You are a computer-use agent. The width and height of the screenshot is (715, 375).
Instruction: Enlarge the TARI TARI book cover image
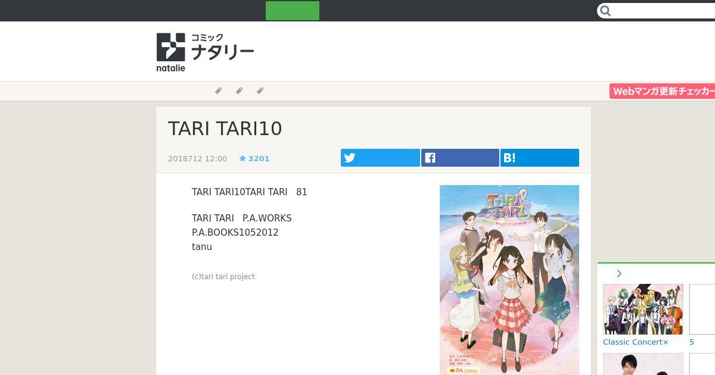tap(509, 280)
